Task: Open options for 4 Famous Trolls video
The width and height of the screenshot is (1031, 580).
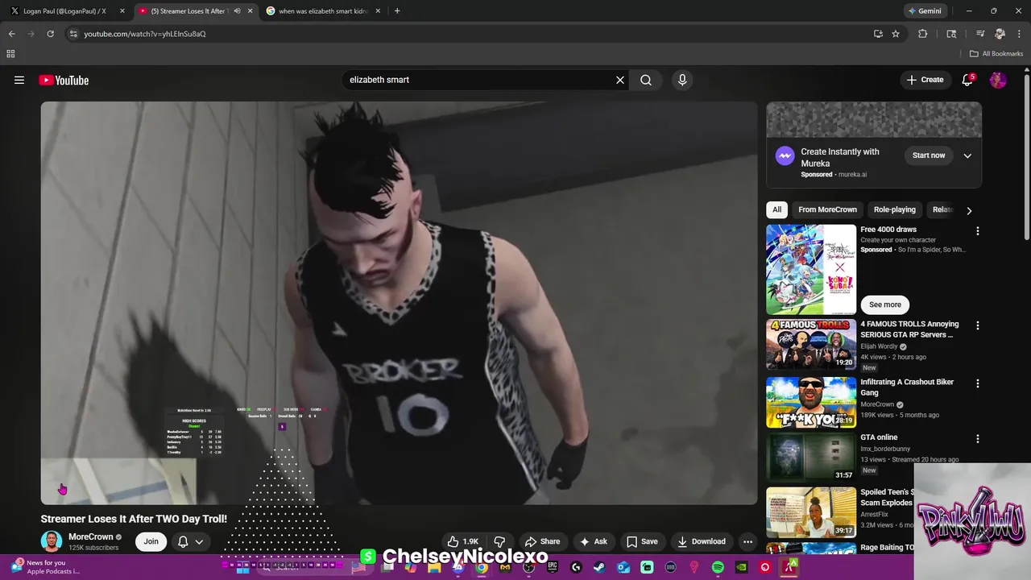Action: 978,325
